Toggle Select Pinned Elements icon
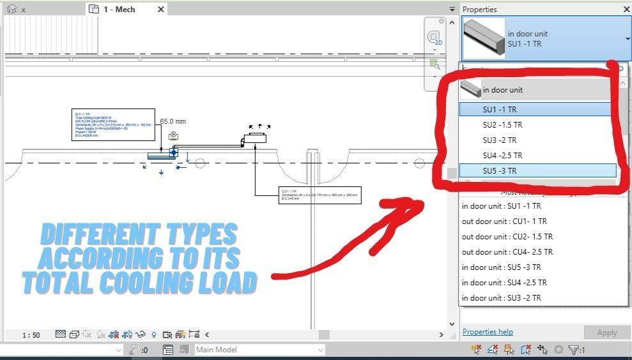The image size is (632, 360). tap(509, 349)
